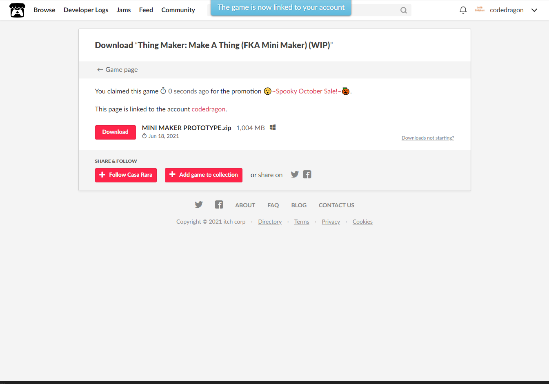Share the game on Facebook
The height and width of the screenshot is (384, 549).
pos(307,175)
